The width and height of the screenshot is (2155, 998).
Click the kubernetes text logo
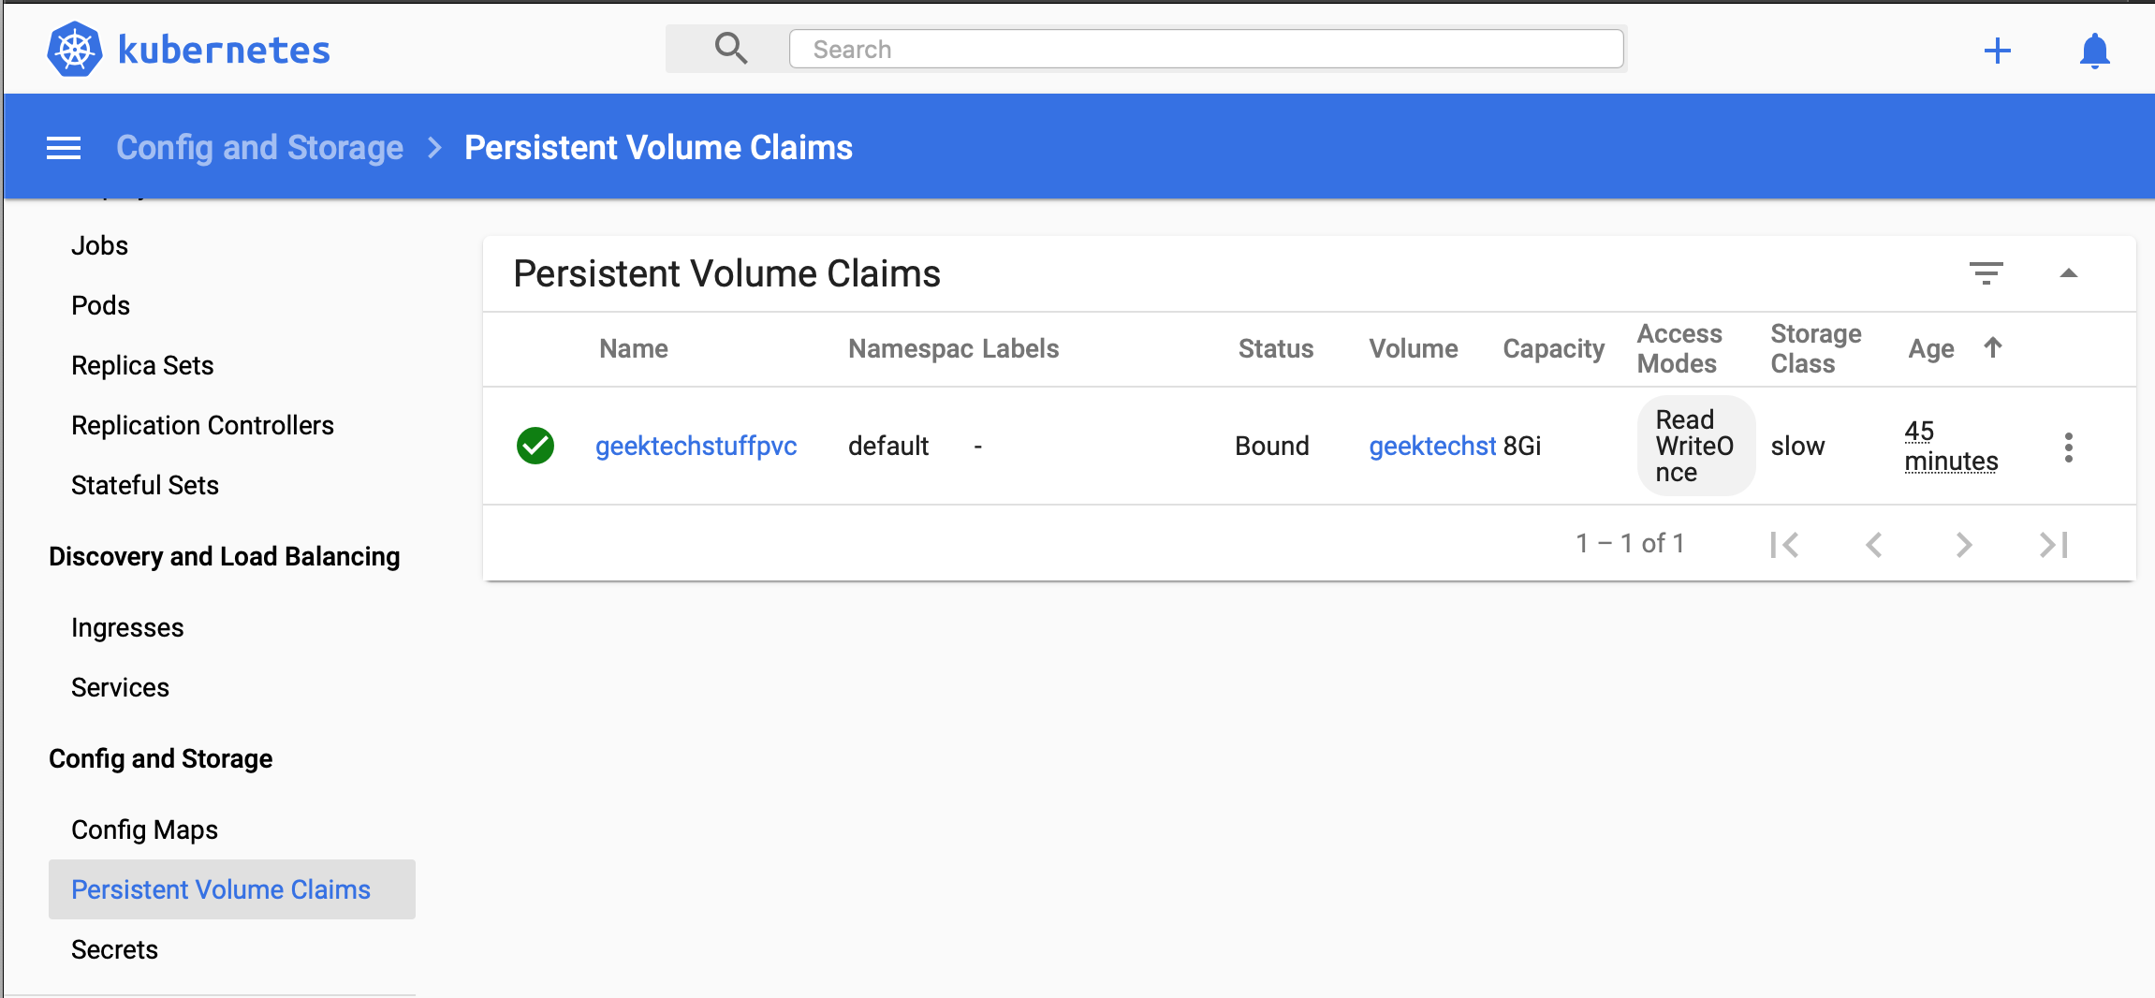(224, 50)
